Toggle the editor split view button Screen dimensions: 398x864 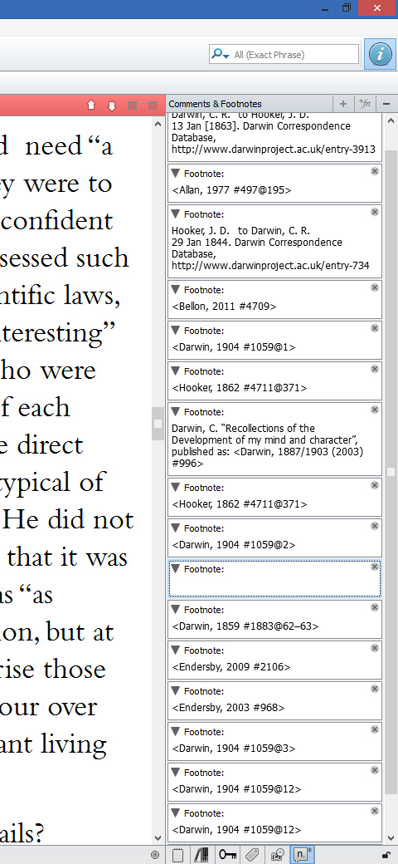[x=153, y=106]
